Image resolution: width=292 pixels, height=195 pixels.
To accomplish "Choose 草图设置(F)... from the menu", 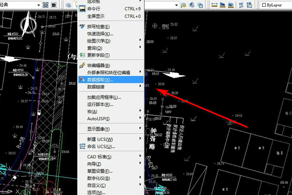I will [110, 171].
